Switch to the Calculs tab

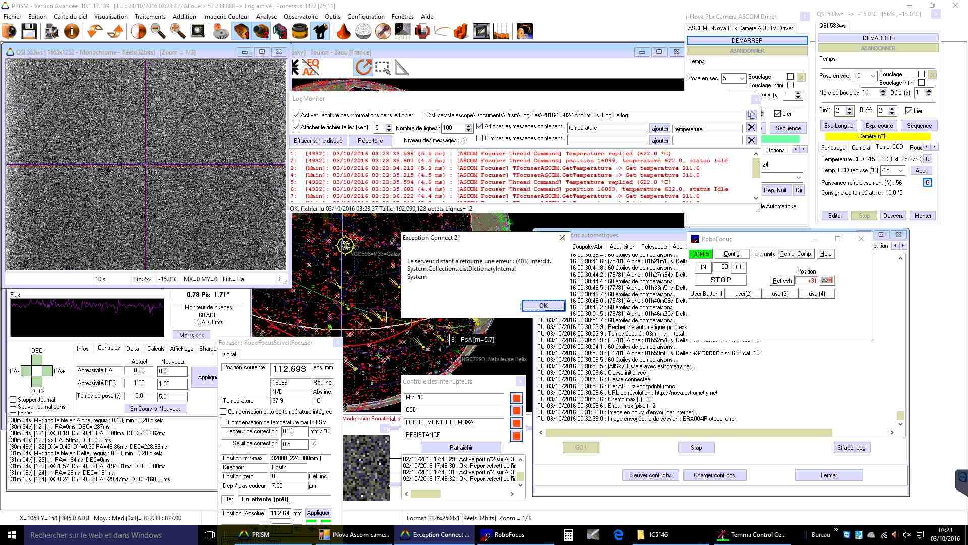[x=156, y=349]
